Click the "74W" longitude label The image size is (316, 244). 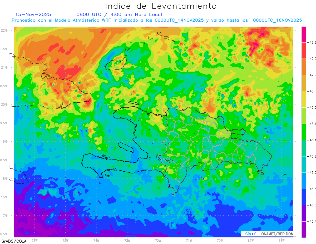96,240
